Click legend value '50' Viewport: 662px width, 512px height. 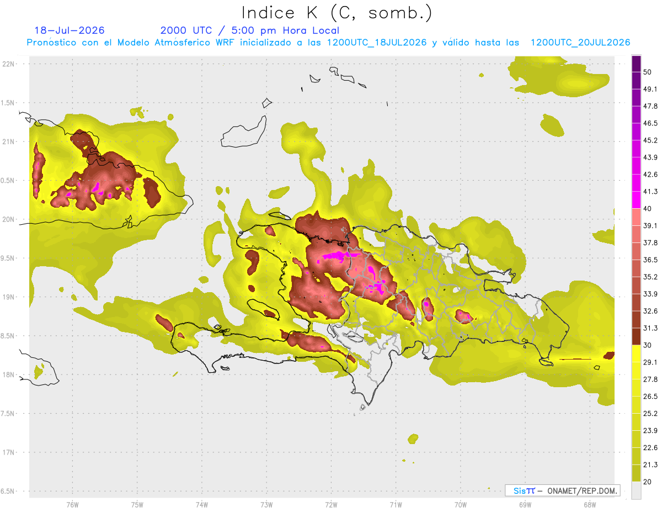(648, 72)
